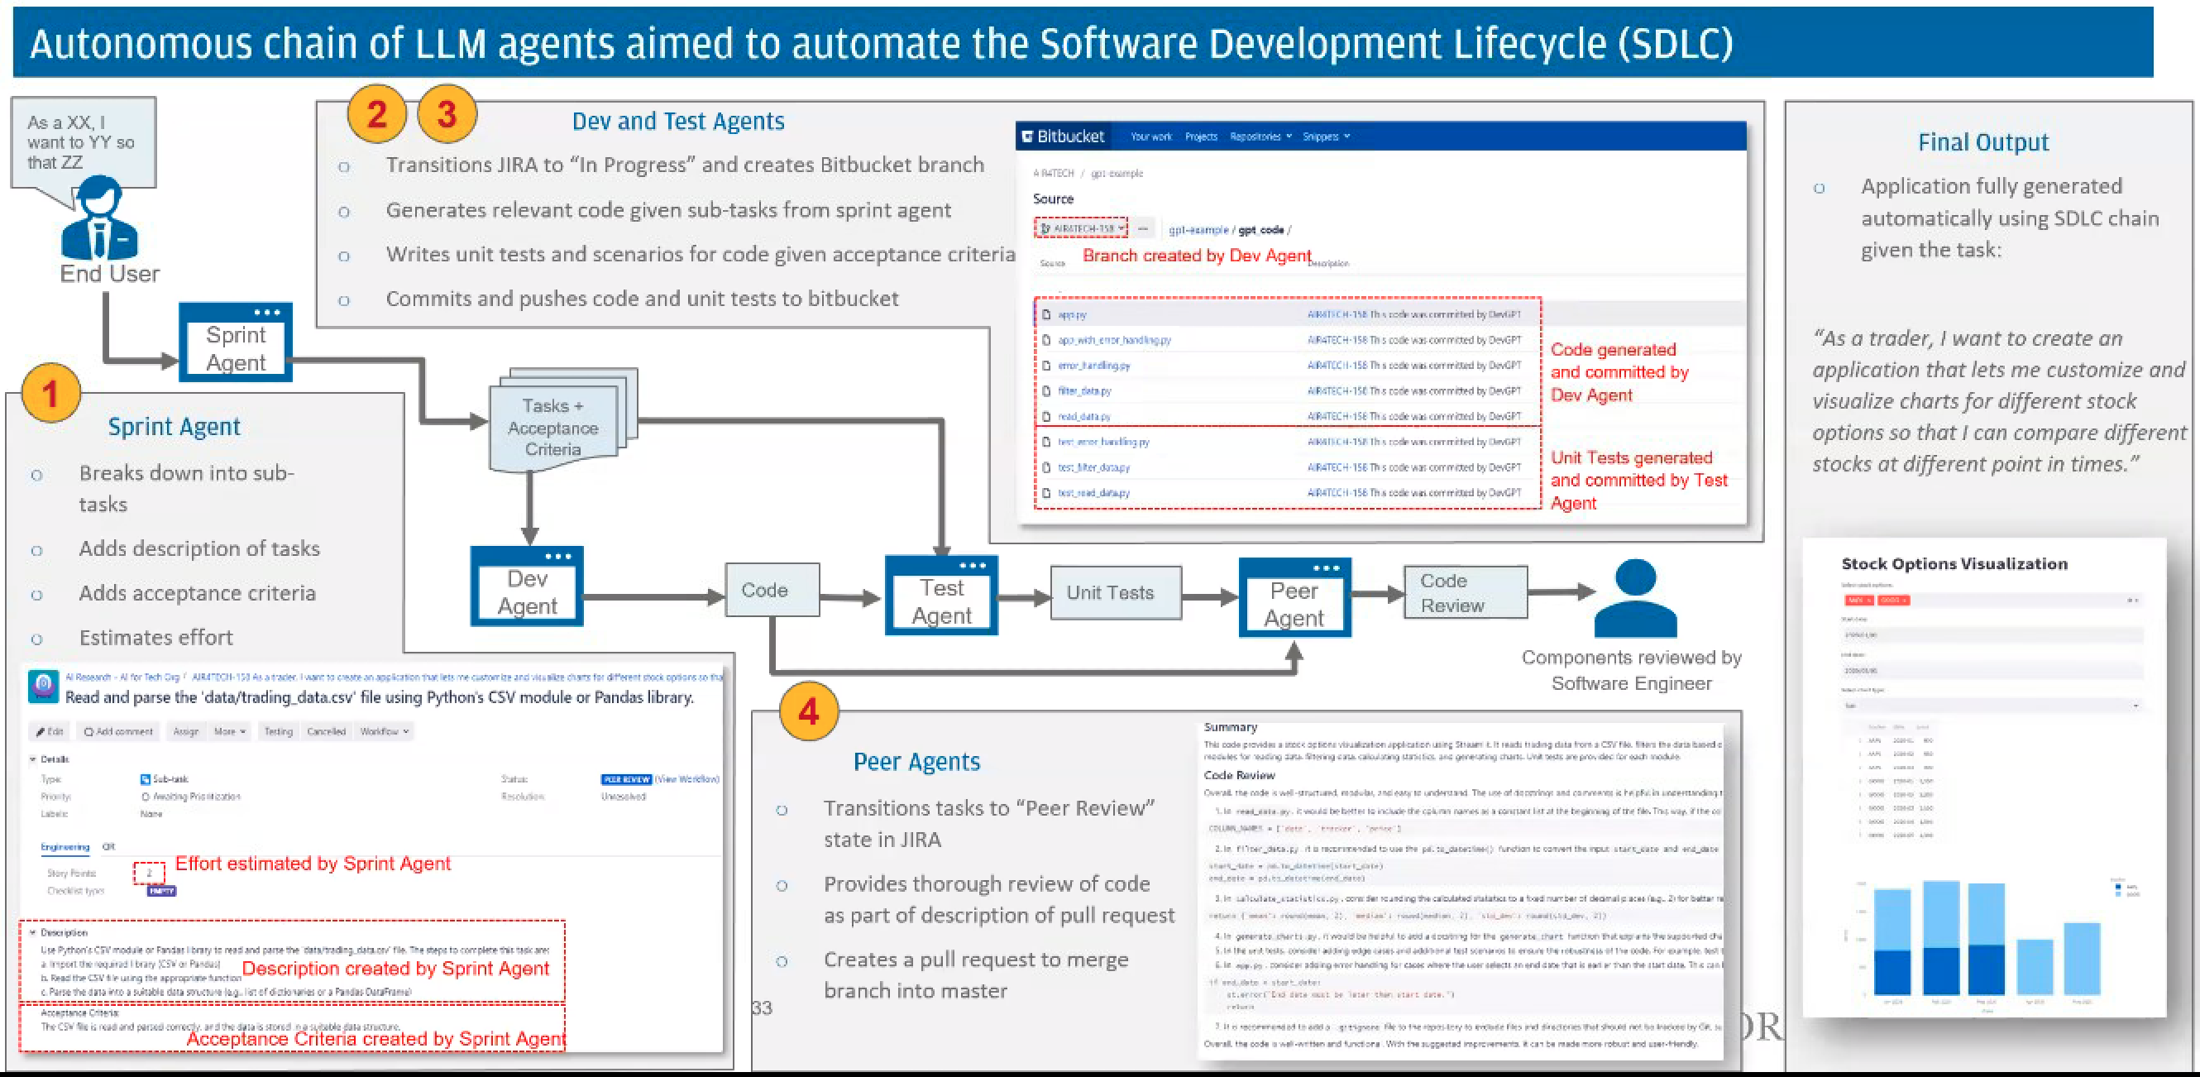Click the Unit Tests box in flowchart
The height and width of the screenshot is (1077, 2200).
(1117, 593)
